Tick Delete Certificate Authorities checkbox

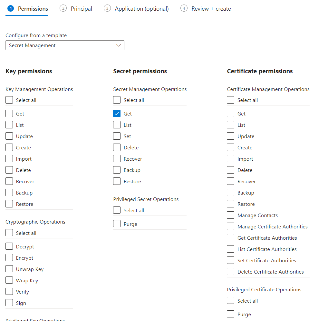[231, 272]
